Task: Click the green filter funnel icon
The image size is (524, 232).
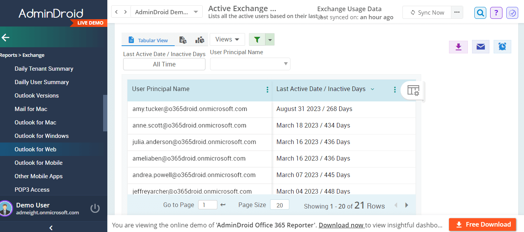Action: coord(257,40)
